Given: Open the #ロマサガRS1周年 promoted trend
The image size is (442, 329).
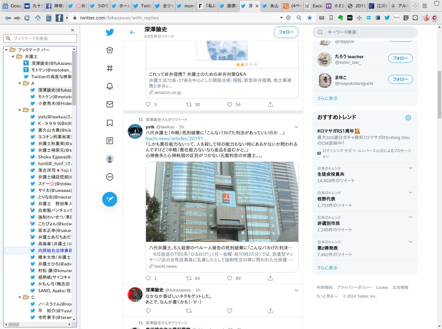Looking at the screenshot, I should pos(338,131).
